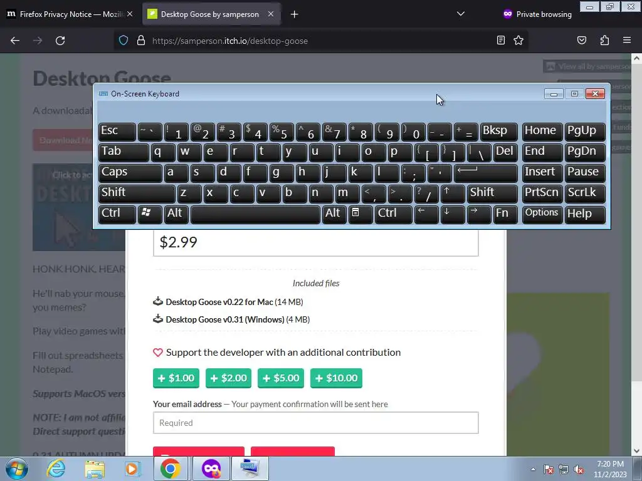Image resolution: width=642 pixels, height=481 pixels.
Task: Reload the page in Firefox
Action: [60, 41]
